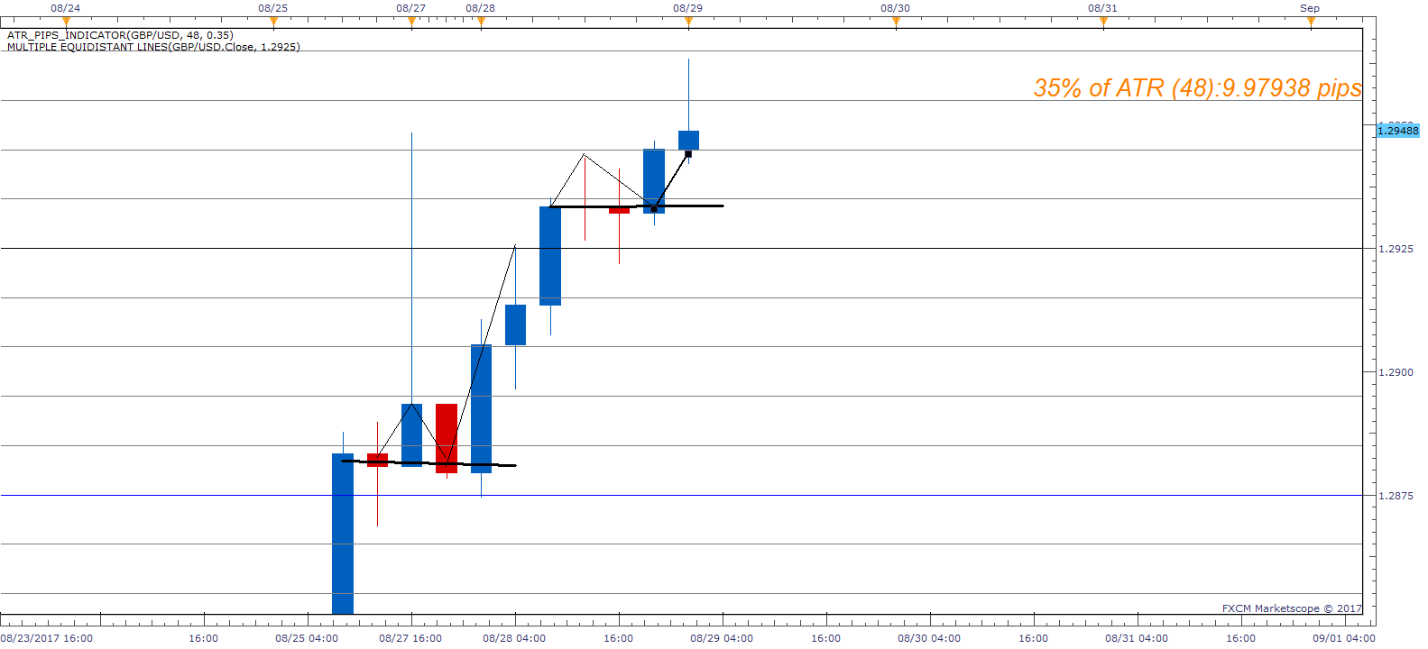Click the orange day marker under top 08/27

click(x=411, y=22)
